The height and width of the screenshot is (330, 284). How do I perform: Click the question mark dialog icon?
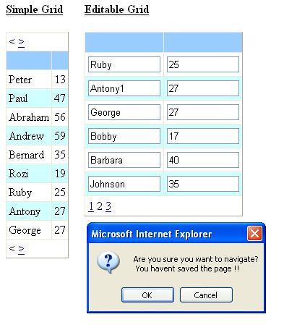point(108,263)
